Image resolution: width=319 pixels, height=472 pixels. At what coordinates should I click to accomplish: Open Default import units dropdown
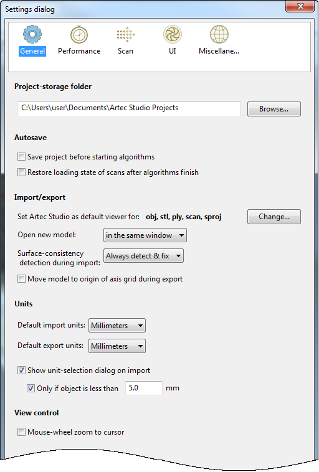(117, 326)
